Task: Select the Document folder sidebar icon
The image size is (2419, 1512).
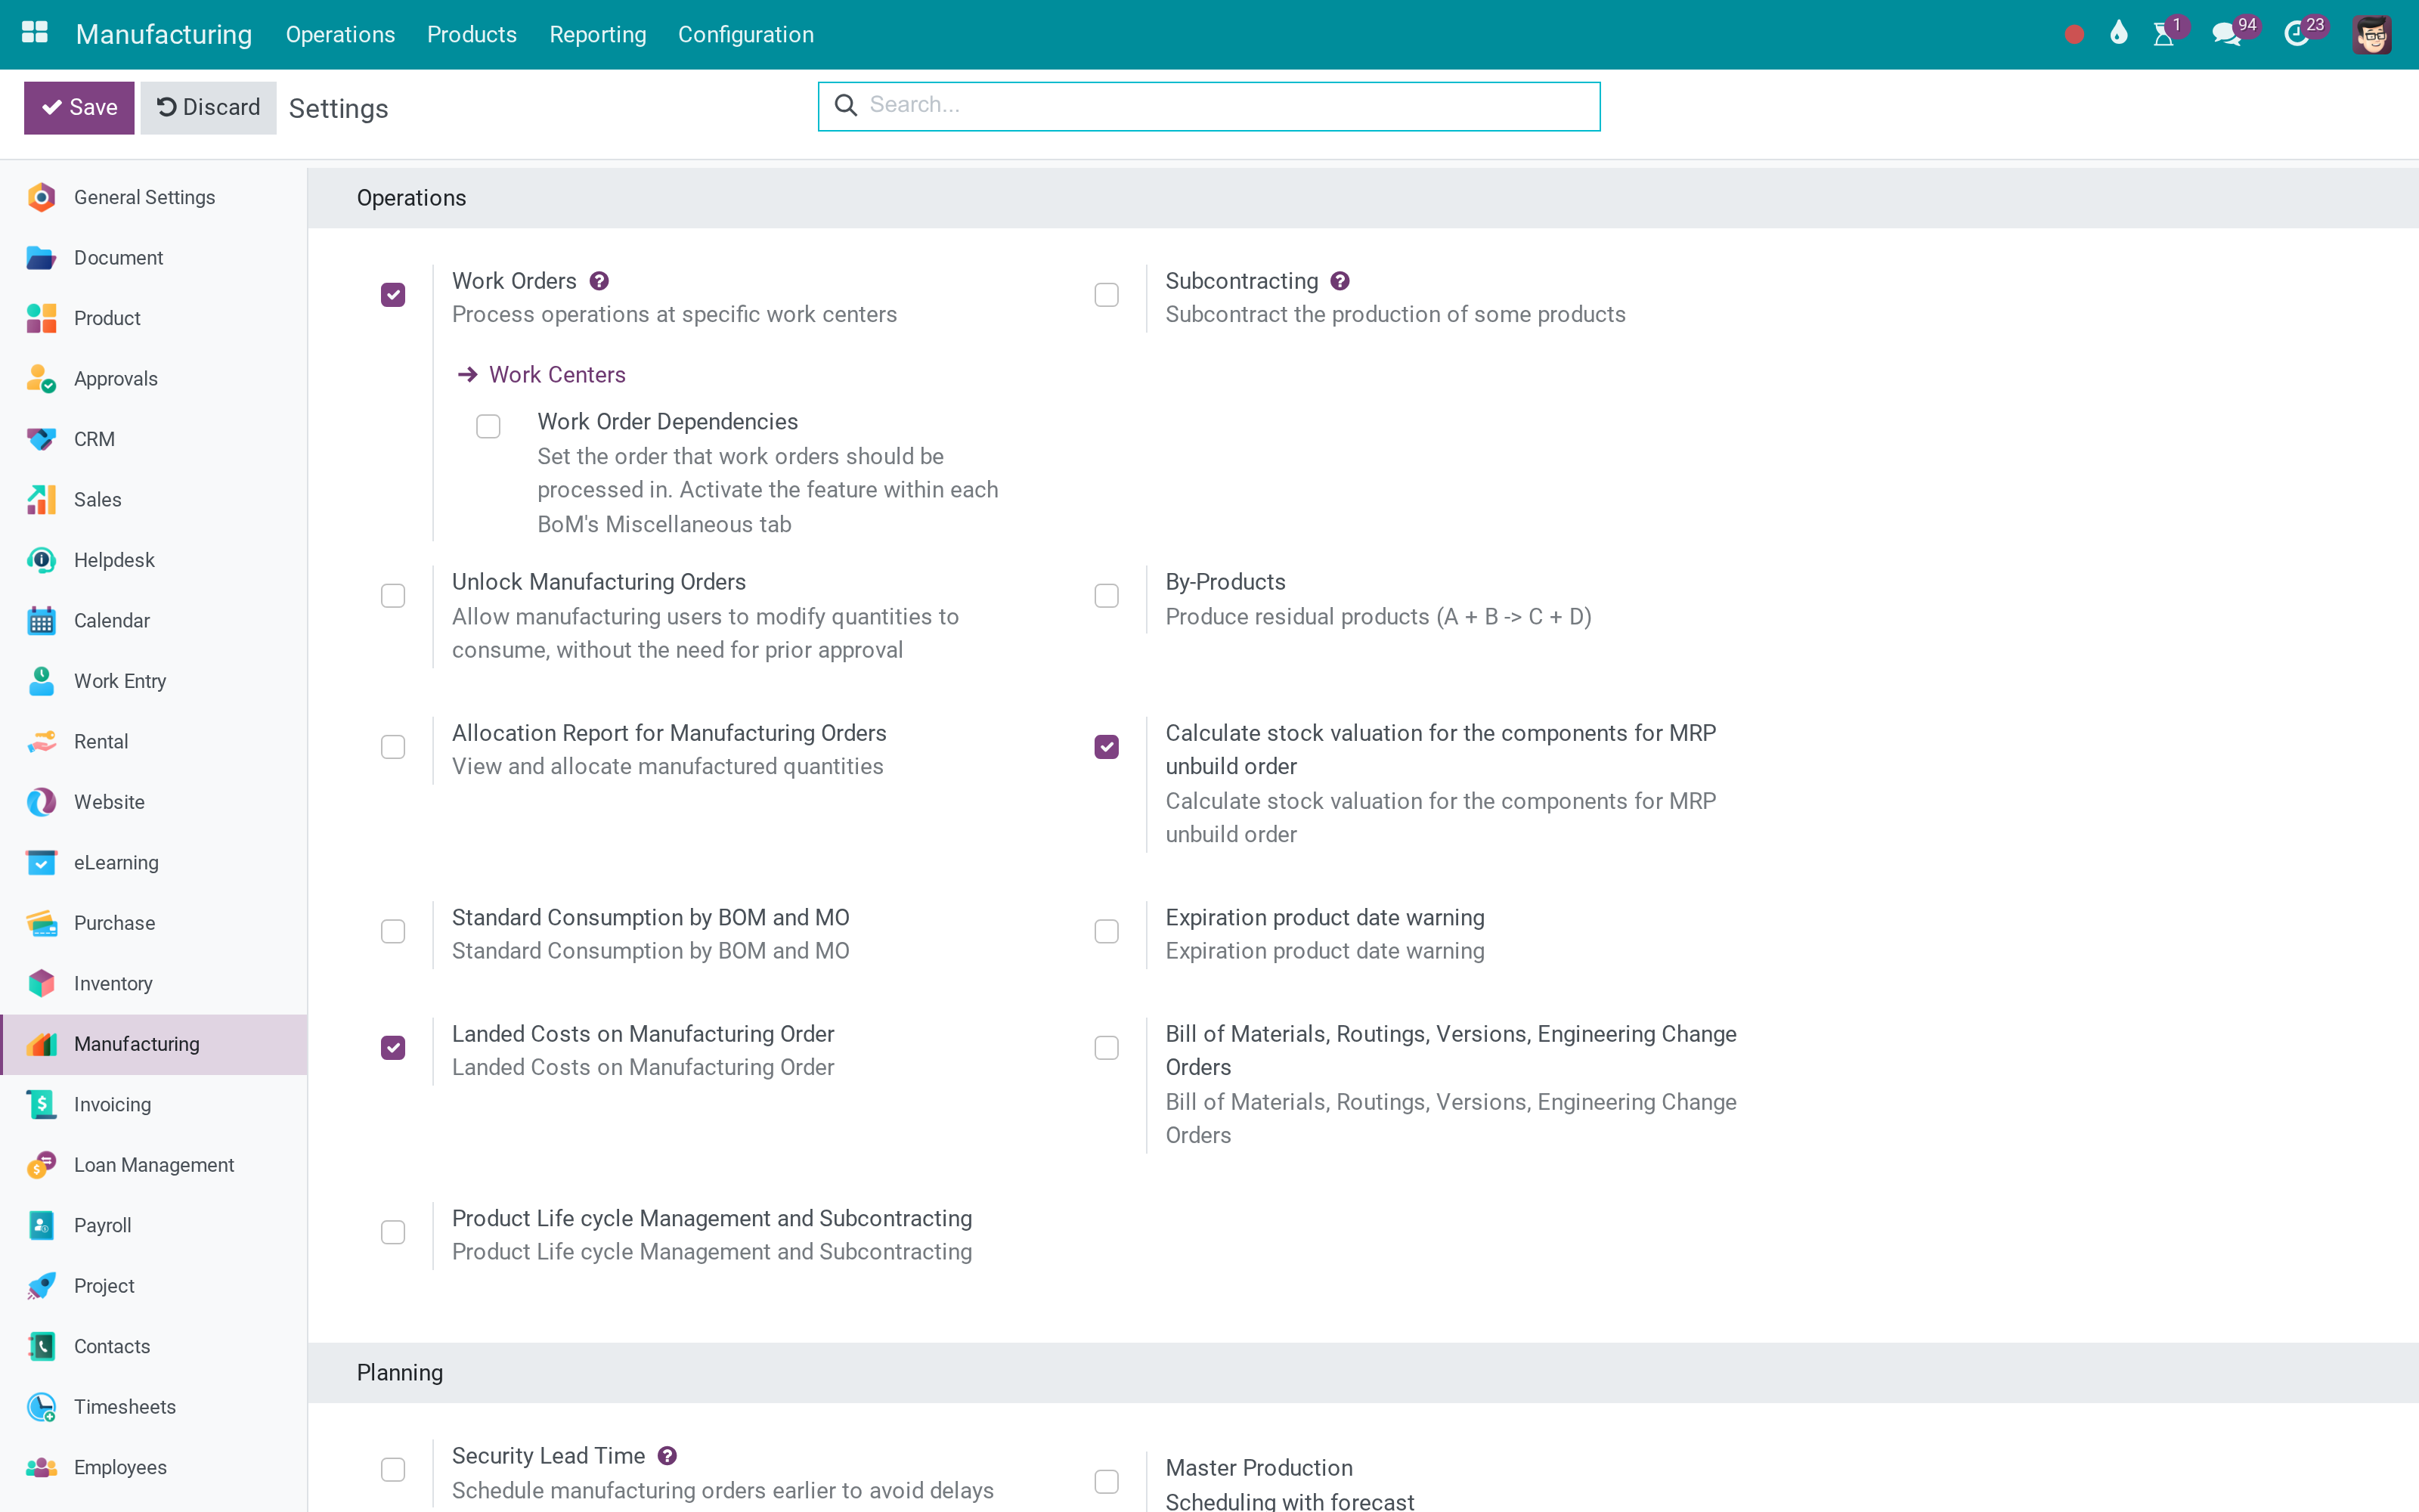Action: point(41,258)
